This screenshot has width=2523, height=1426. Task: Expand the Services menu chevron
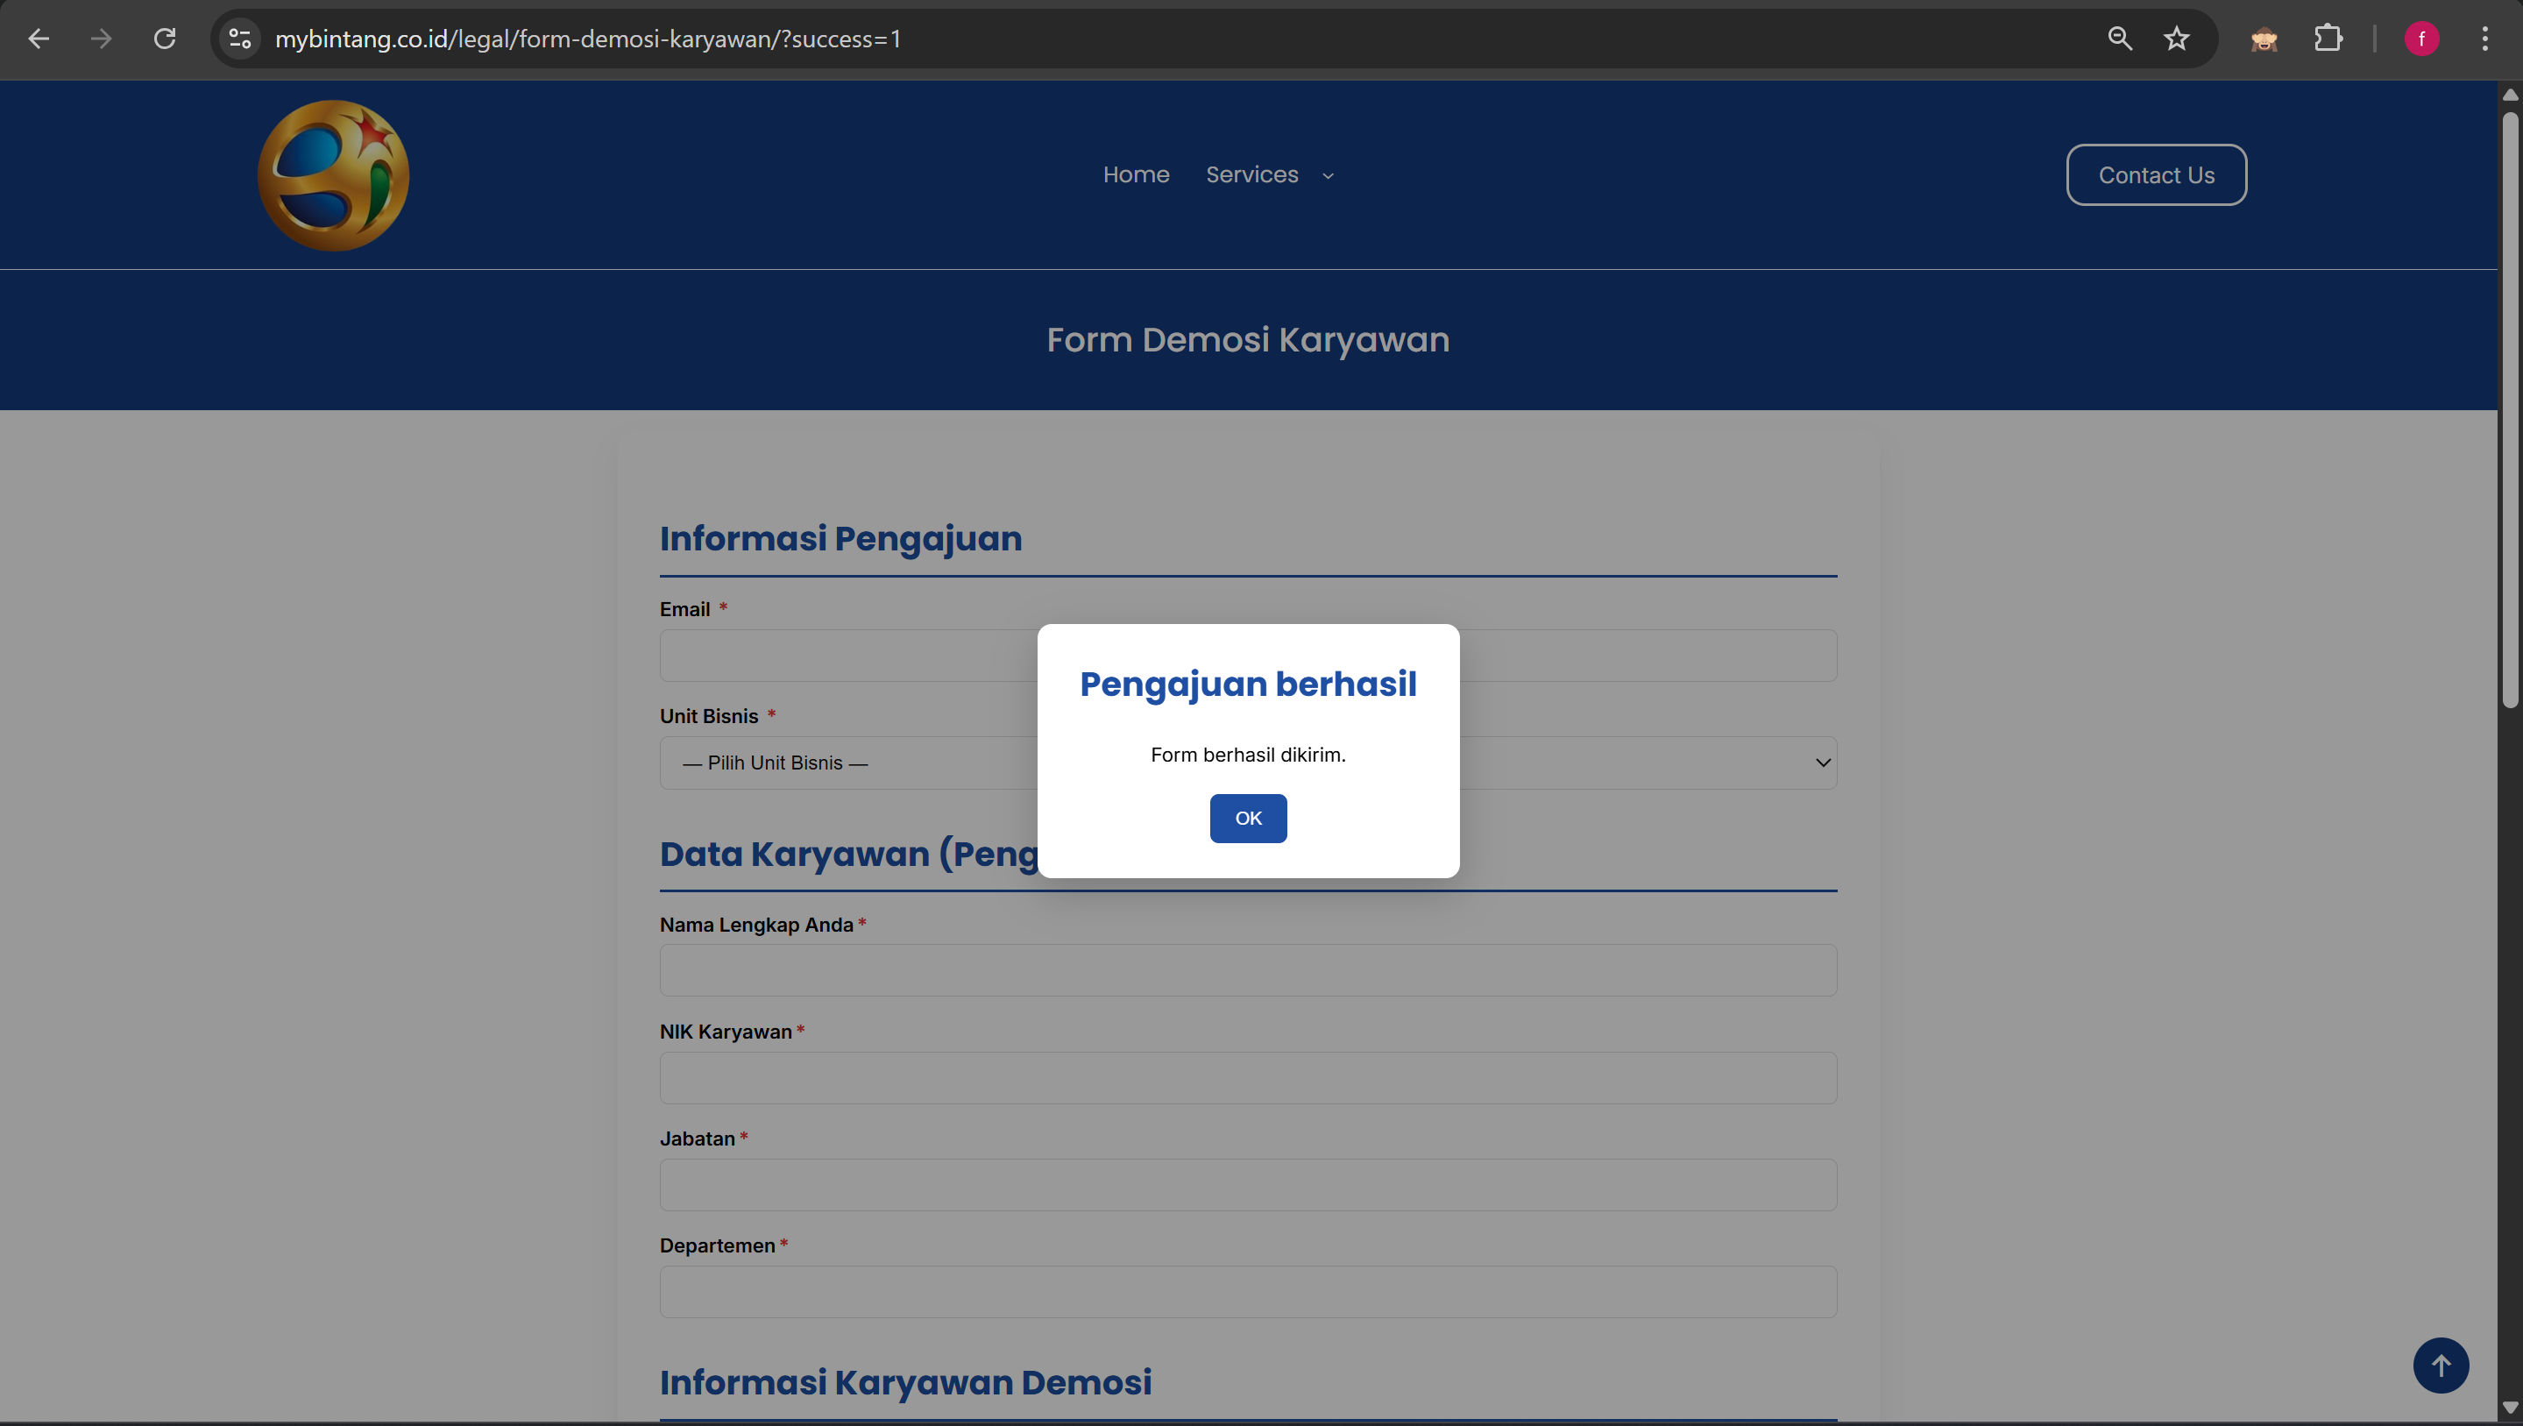pos(1328,176)
